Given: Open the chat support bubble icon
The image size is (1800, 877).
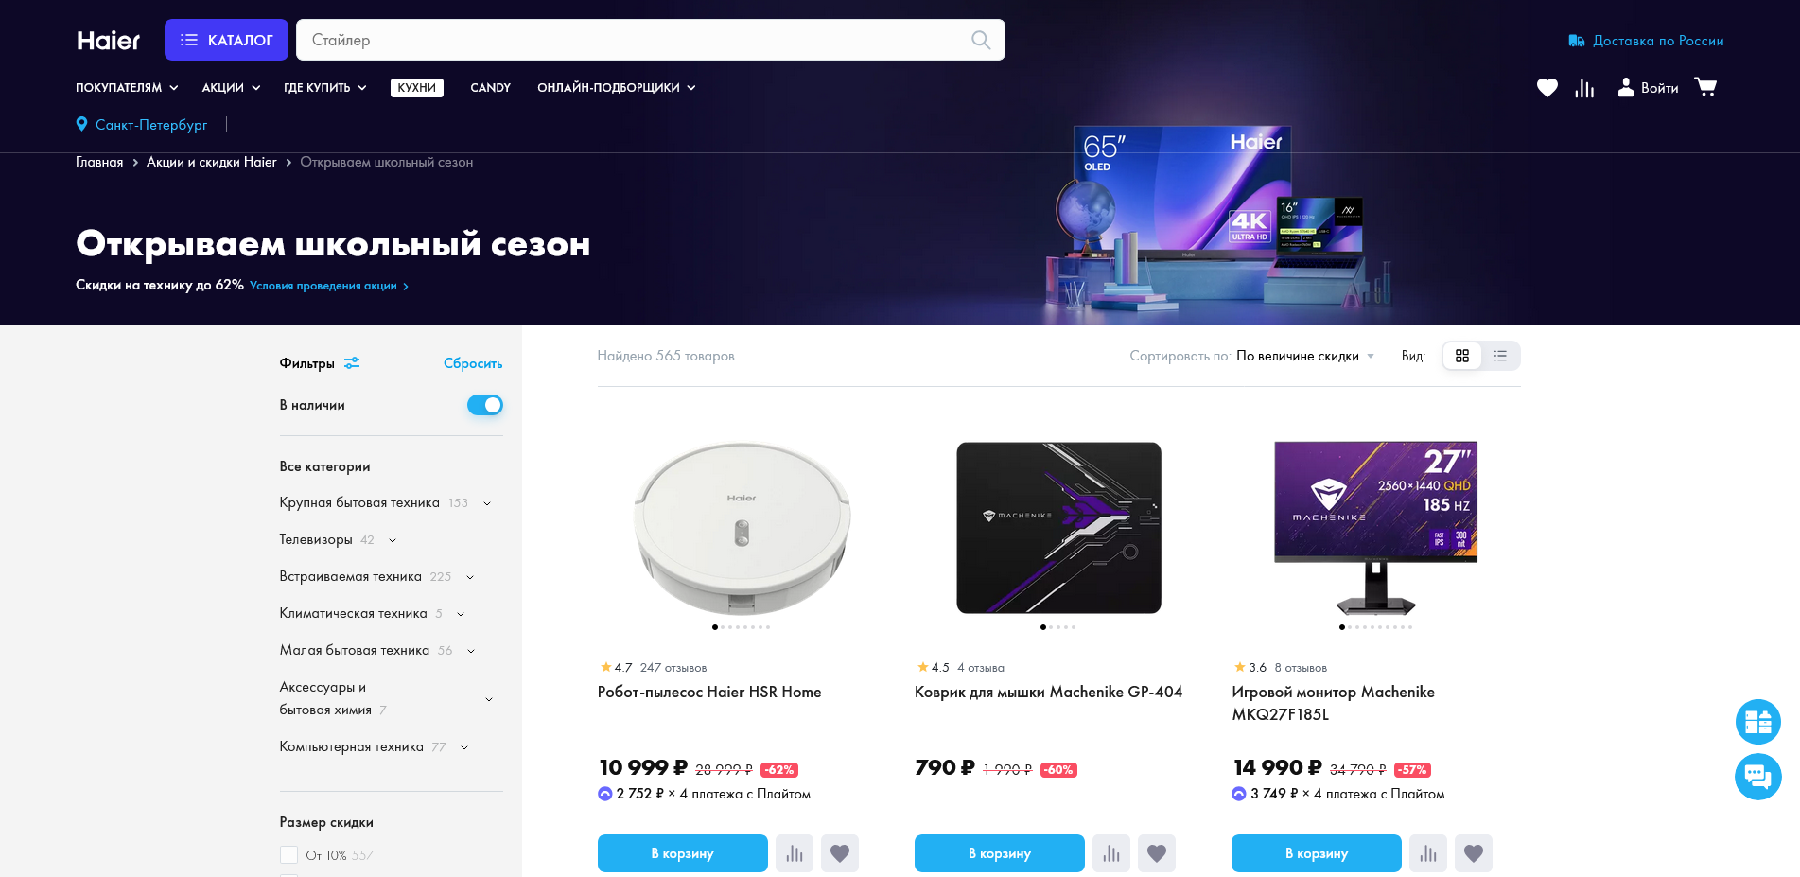Looking at the screenshot, I should (1758, 777).
